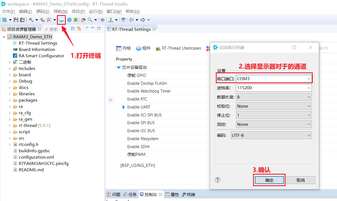The width and height of the screenshot is (337, 201).
Task: Open the 校验位 None dropdown
Action: tap(309, 106)
